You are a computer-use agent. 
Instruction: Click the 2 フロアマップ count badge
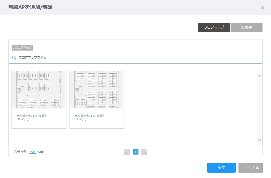[x=22, y=48]
